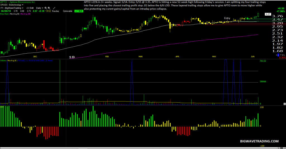Open the MovAvg 200 indicator label
The image size is (286, 149).
25,14
